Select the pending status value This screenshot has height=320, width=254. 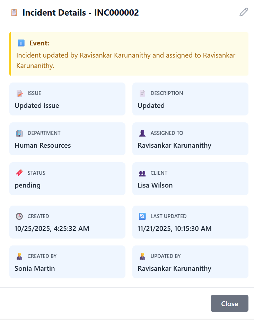[27, 185]
